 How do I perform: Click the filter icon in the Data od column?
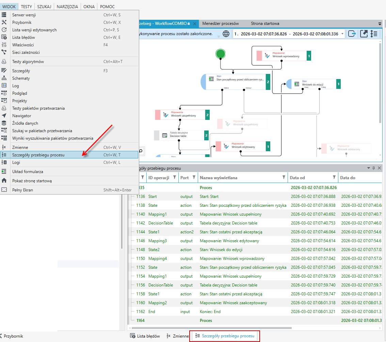[334, 177]
